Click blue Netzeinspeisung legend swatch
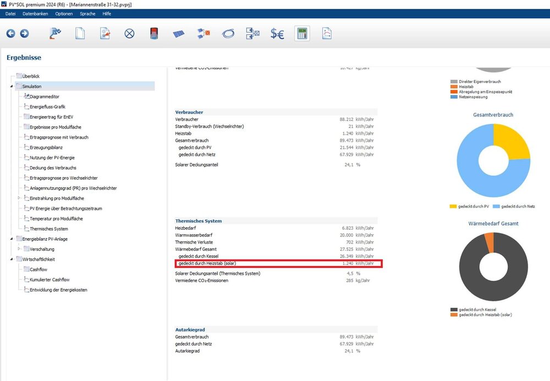Image resolution: width=550 pixels, height=381 pixels. tap(454, 97)
